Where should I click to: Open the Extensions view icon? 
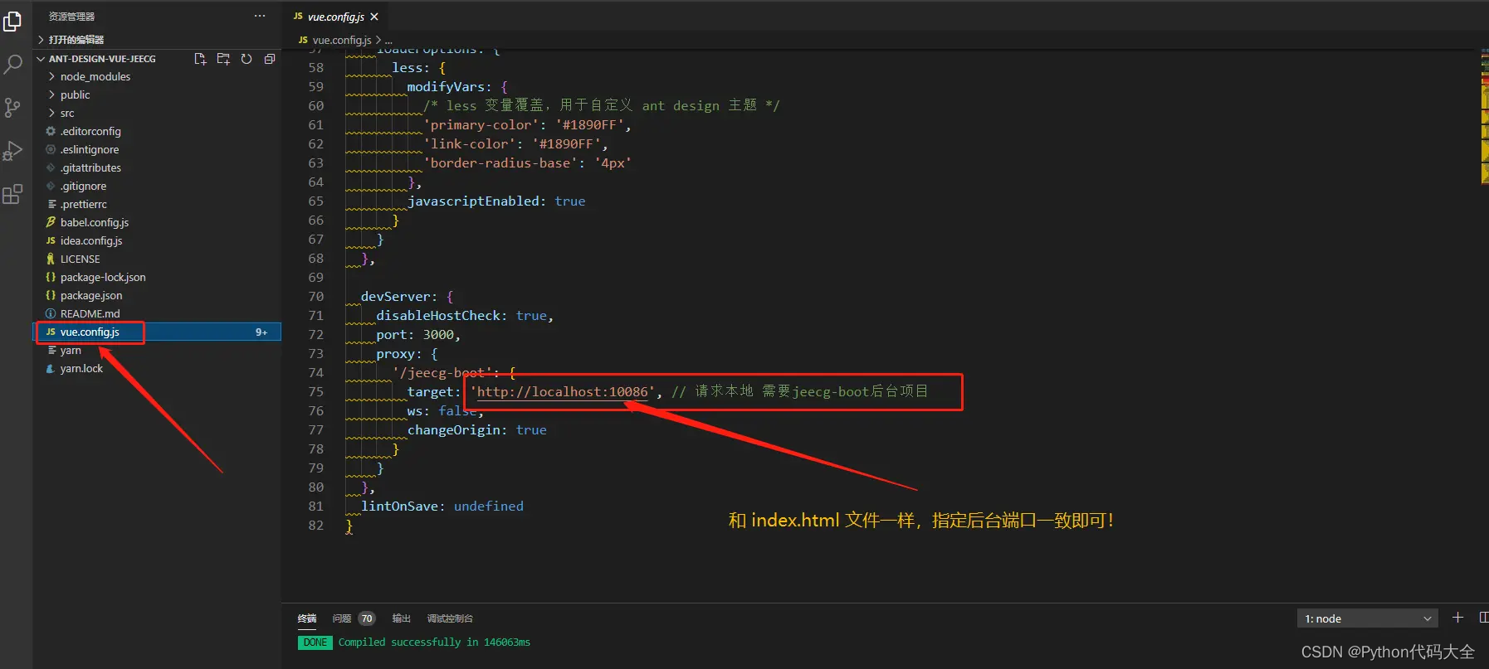coord(12,195)
